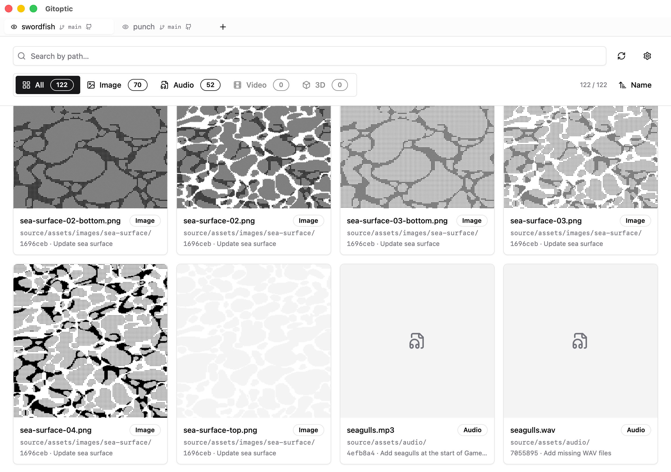Click the seagulls.wav file name
Image resolution: width=671 pixels, height=472 pixels.
click(533, 430)
